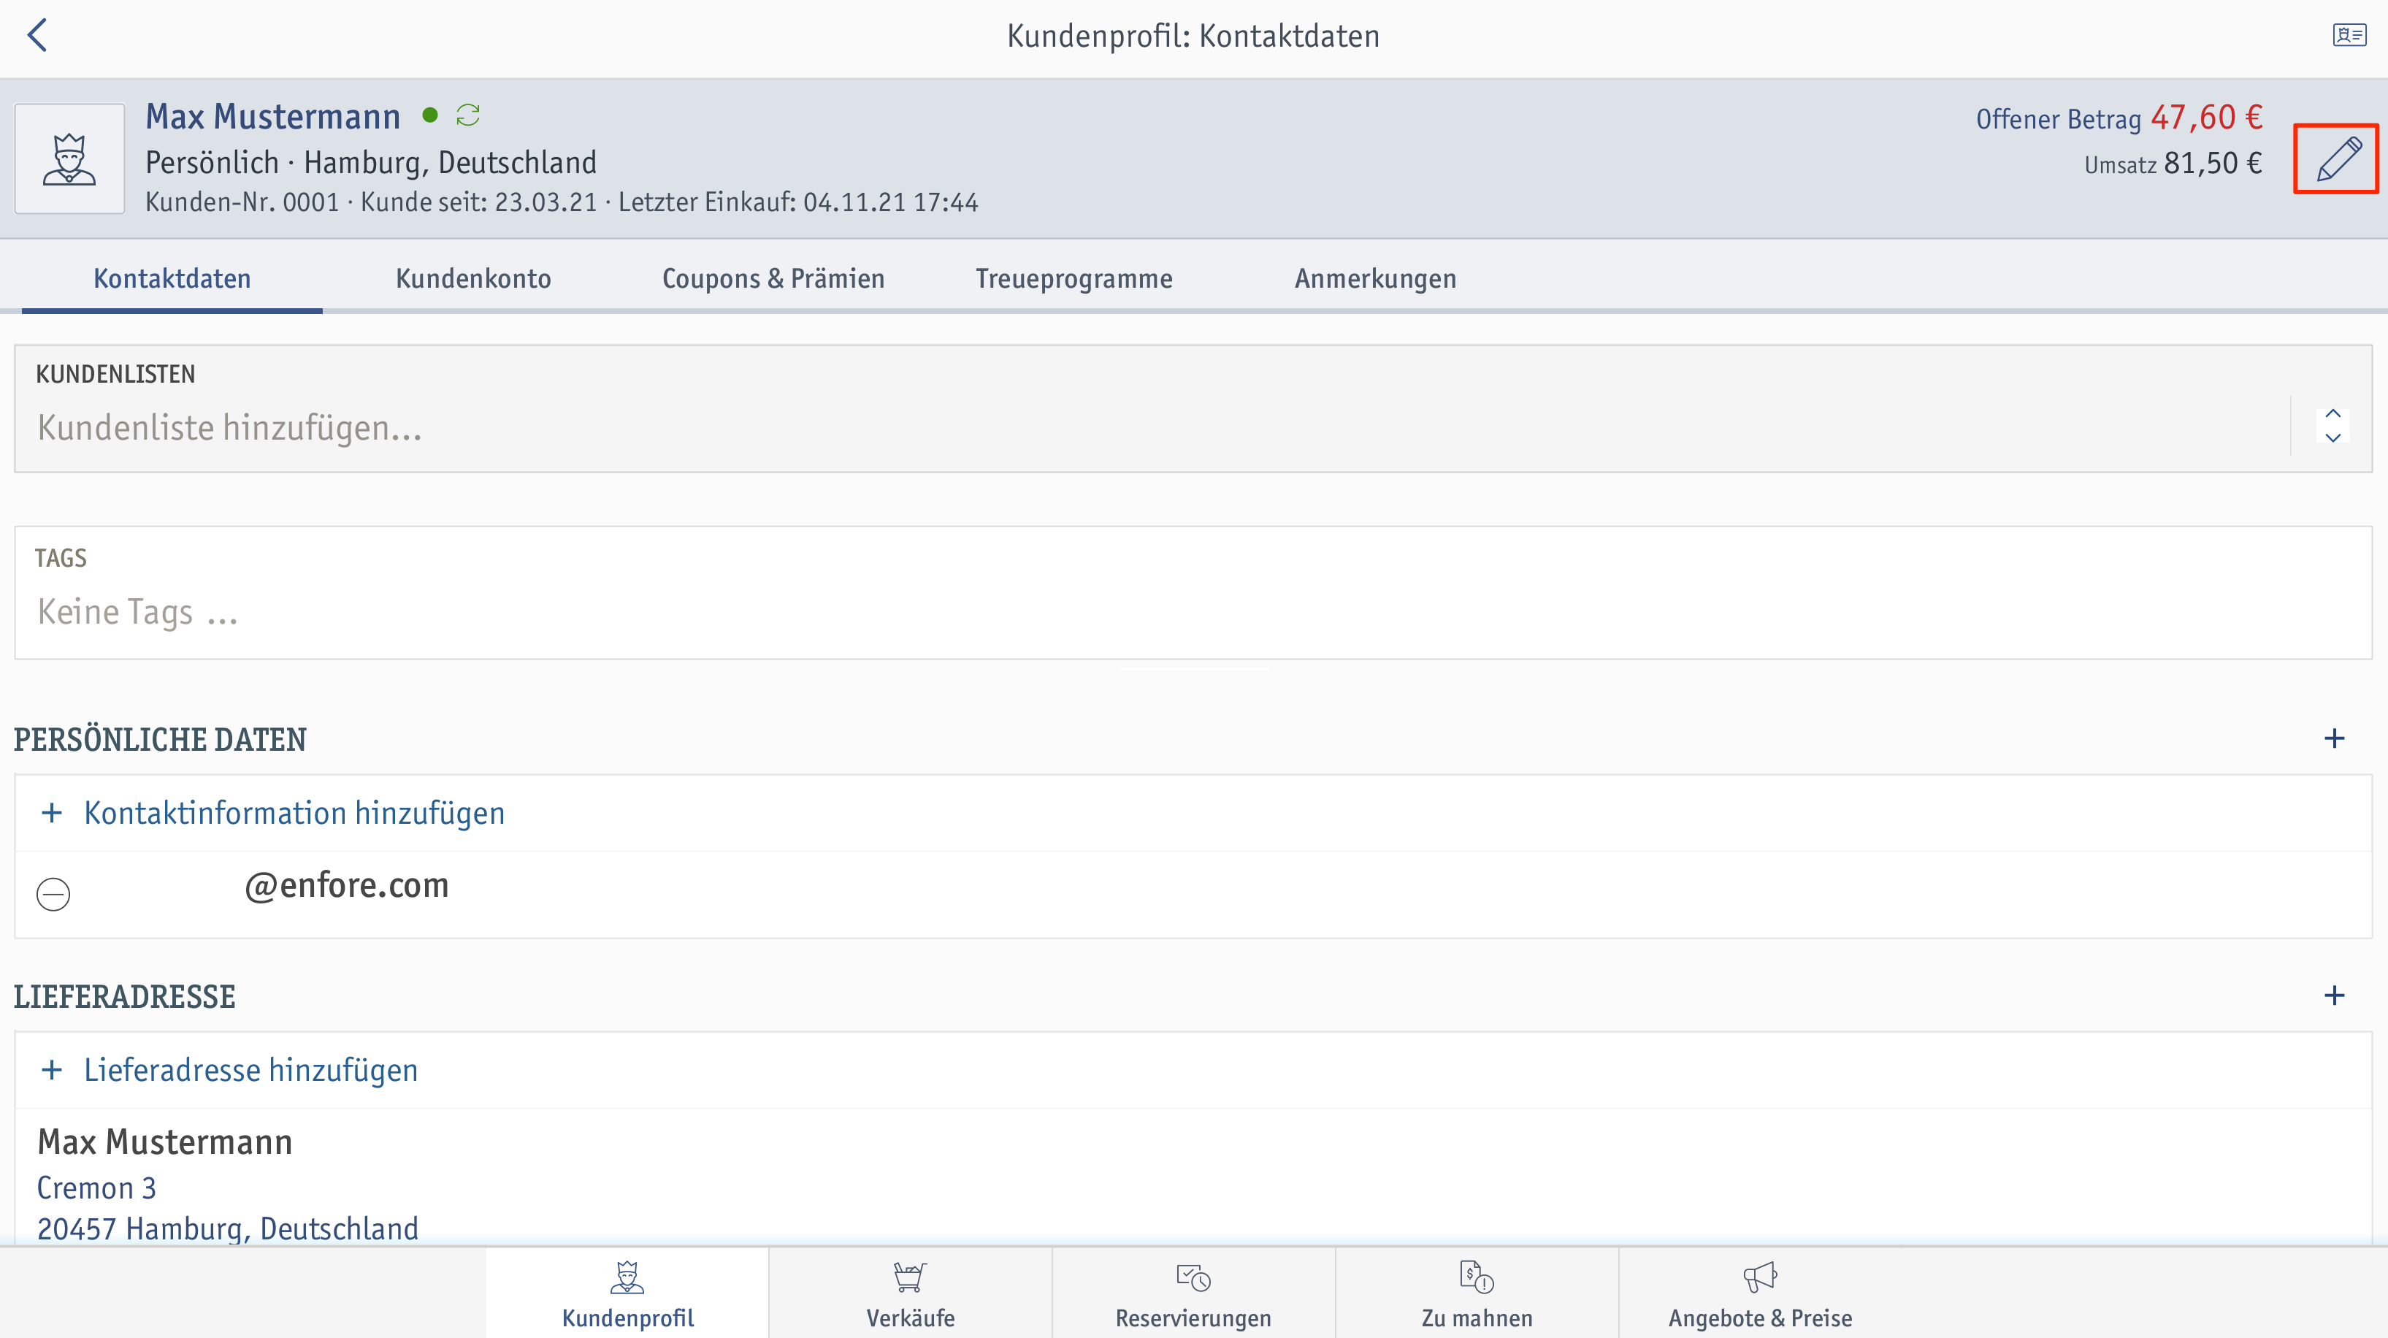Open Reservierungen in bottom bar

pyautogui.click(x=1193, y=1293)
